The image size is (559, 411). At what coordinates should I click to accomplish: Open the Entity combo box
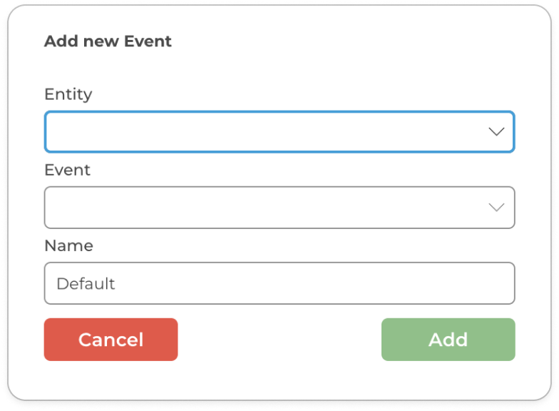click(x=279, y=132)
